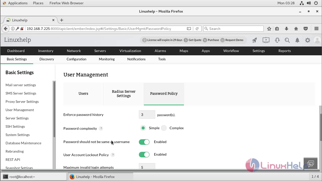The height and width of the screenshot is (181, 322).
Task: Open SMS Server Settings in sidebar
Action: click(21, 93)
